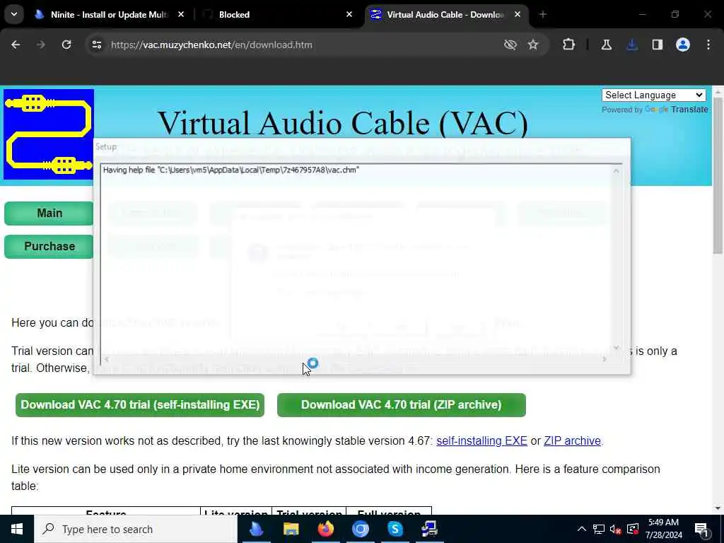Open a new browser tab
This screenshot has width=724, height=543.
click(x=542, y=14)
